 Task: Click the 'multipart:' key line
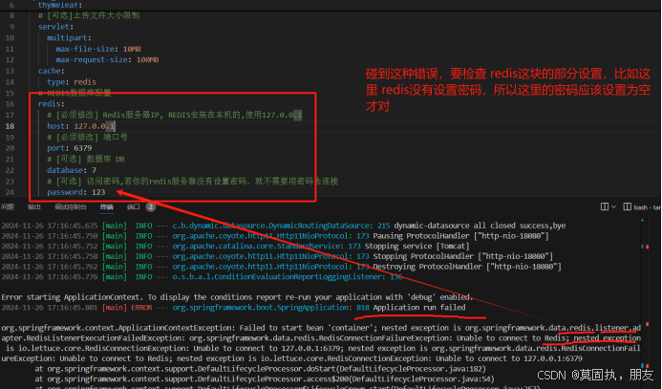click(69, 37)
